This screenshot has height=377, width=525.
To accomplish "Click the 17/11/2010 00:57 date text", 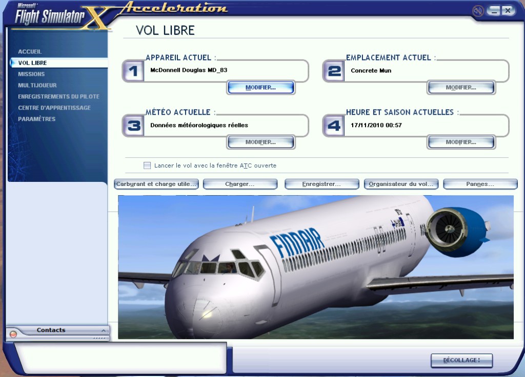I will pos(376,125).
